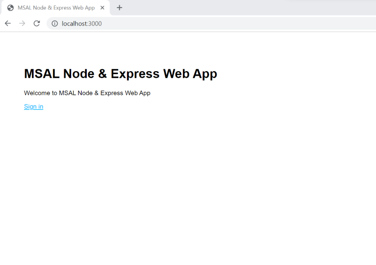This screenshot has height=265, width=376.
Task: Click the word 'Express' in the heading
Action: 135,74
